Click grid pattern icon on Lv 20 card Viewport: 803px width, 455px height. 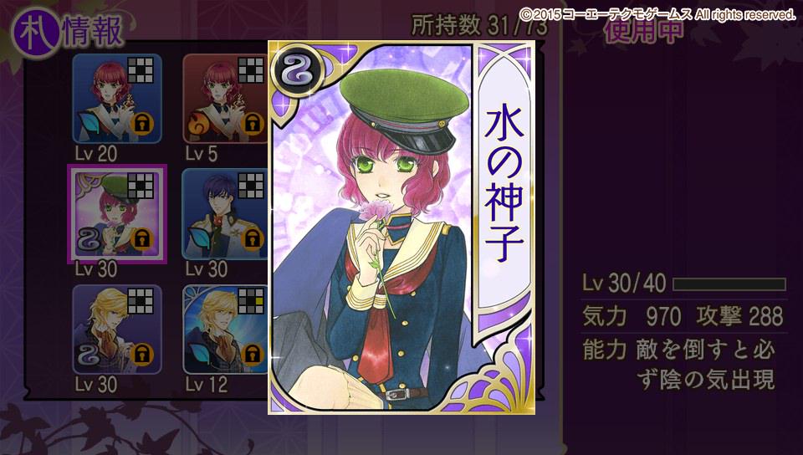(x=141, y=70)
